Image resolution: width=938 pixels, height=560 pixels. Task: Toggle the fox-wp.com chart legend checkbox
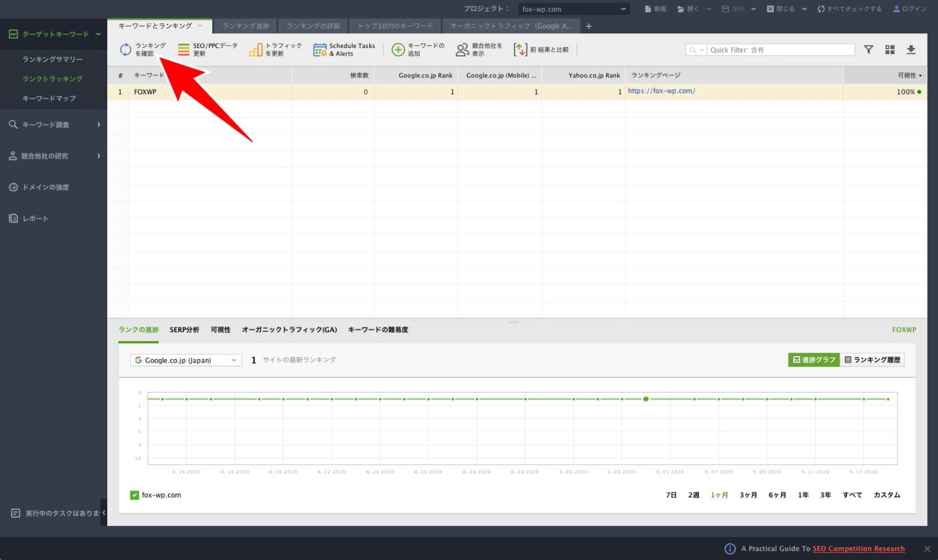[x=134, y=495]
